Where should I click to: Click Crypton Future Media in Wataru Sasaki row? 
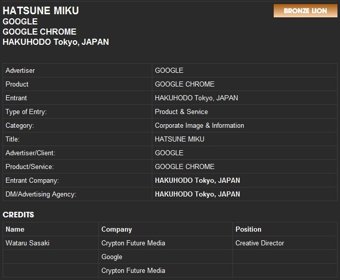tap(133, 243)
